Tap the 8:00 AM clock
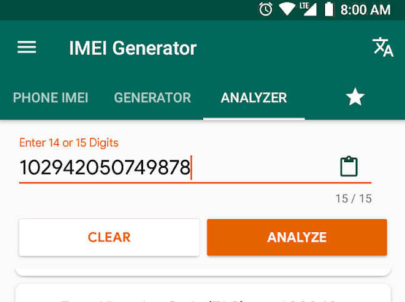 pos(365,10)
